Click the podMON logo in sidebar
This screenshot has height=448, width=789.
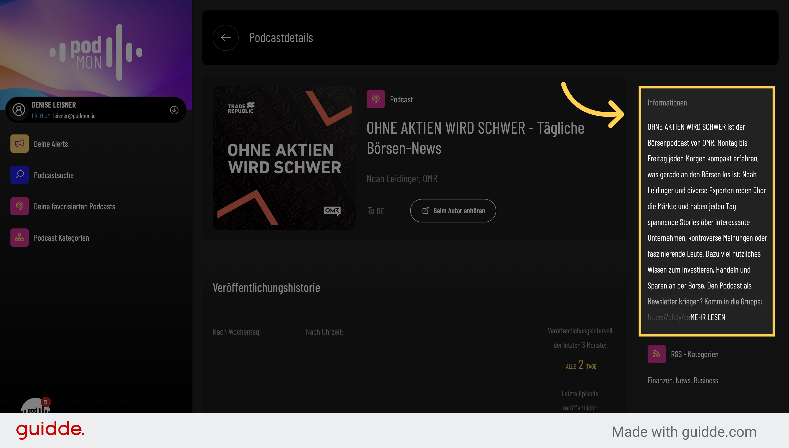96,52
